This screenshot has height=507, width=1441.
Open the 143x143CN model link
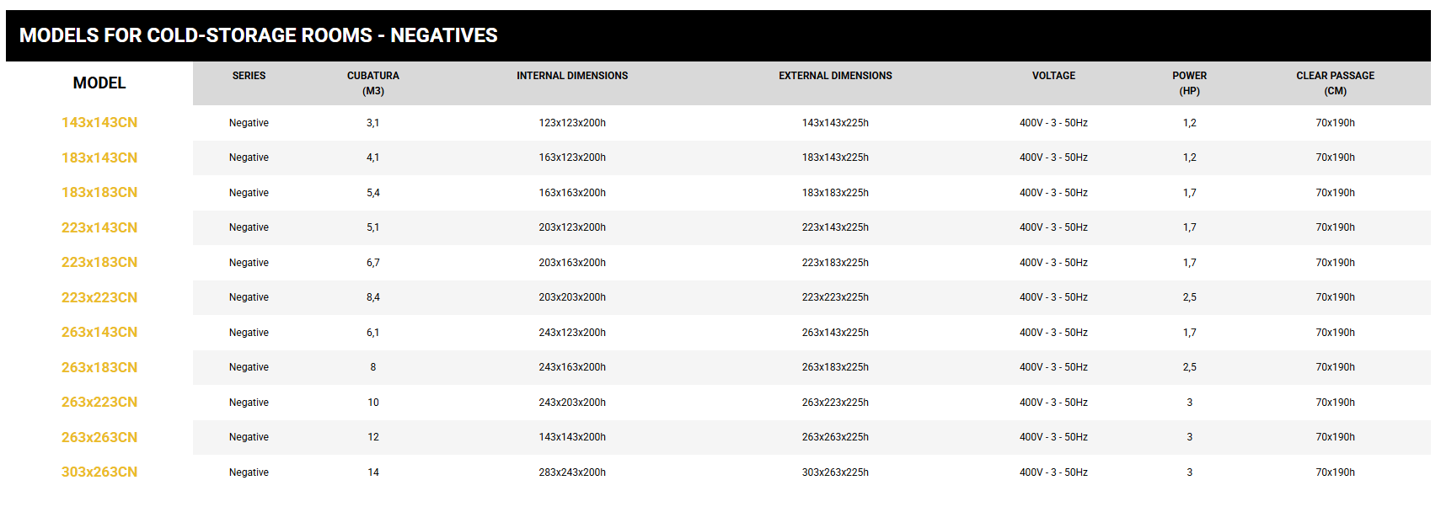click(x=99, y=123)
